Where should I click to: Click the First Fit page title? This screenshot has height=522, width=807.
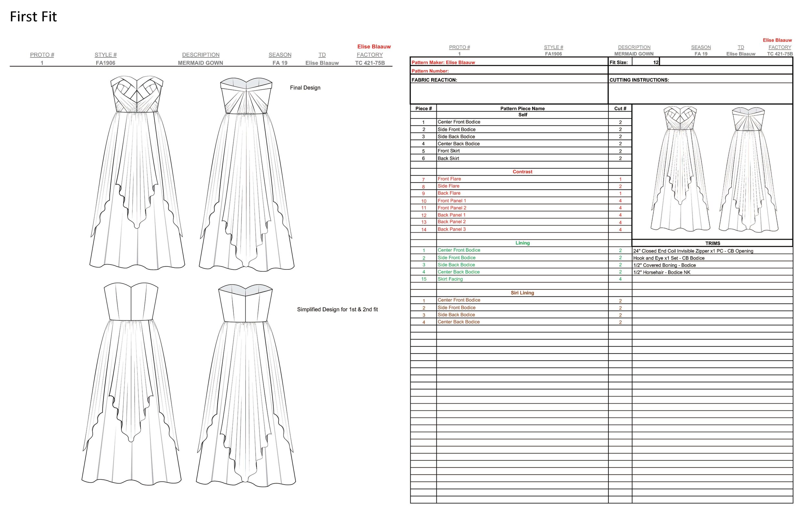coord(33,16)
